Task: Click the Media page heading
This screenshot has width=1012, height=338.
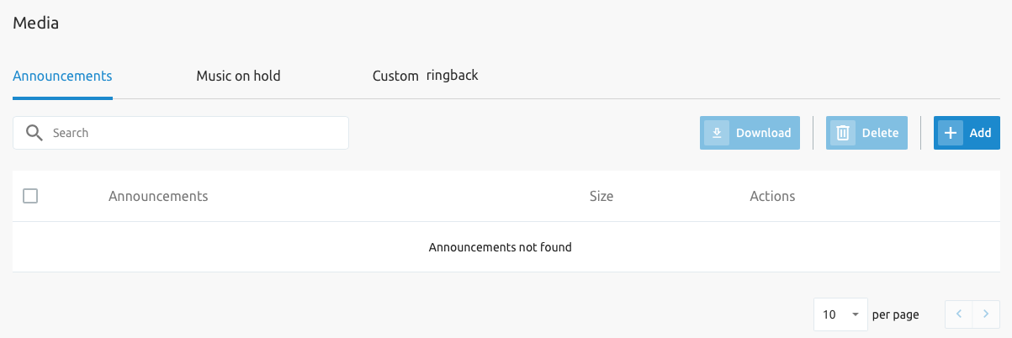Action: (x=36, y=23)
